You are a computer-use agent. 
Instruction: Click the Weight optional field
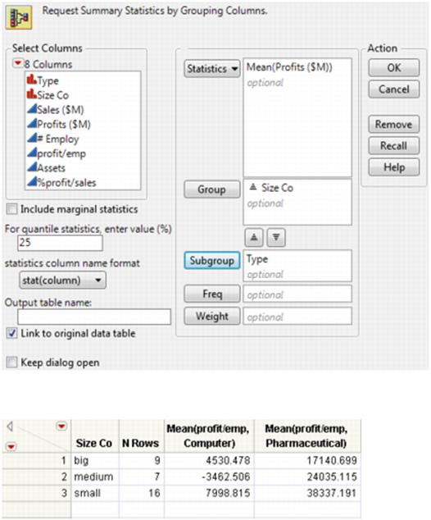(297, 317)
